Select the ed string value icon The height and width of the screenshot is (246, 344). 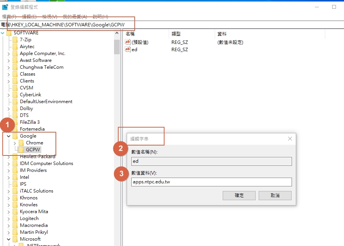[x=127, y=49]
